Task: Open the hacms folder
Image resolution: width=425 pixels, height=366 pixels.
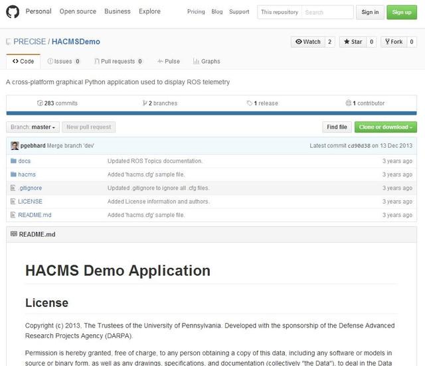Action: pos(27,174)
